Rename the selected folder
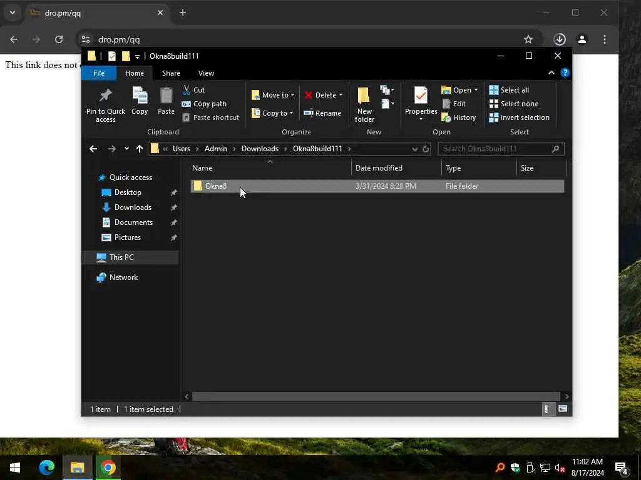This screenshot has height=480, width=641. (x=322, y=113)
